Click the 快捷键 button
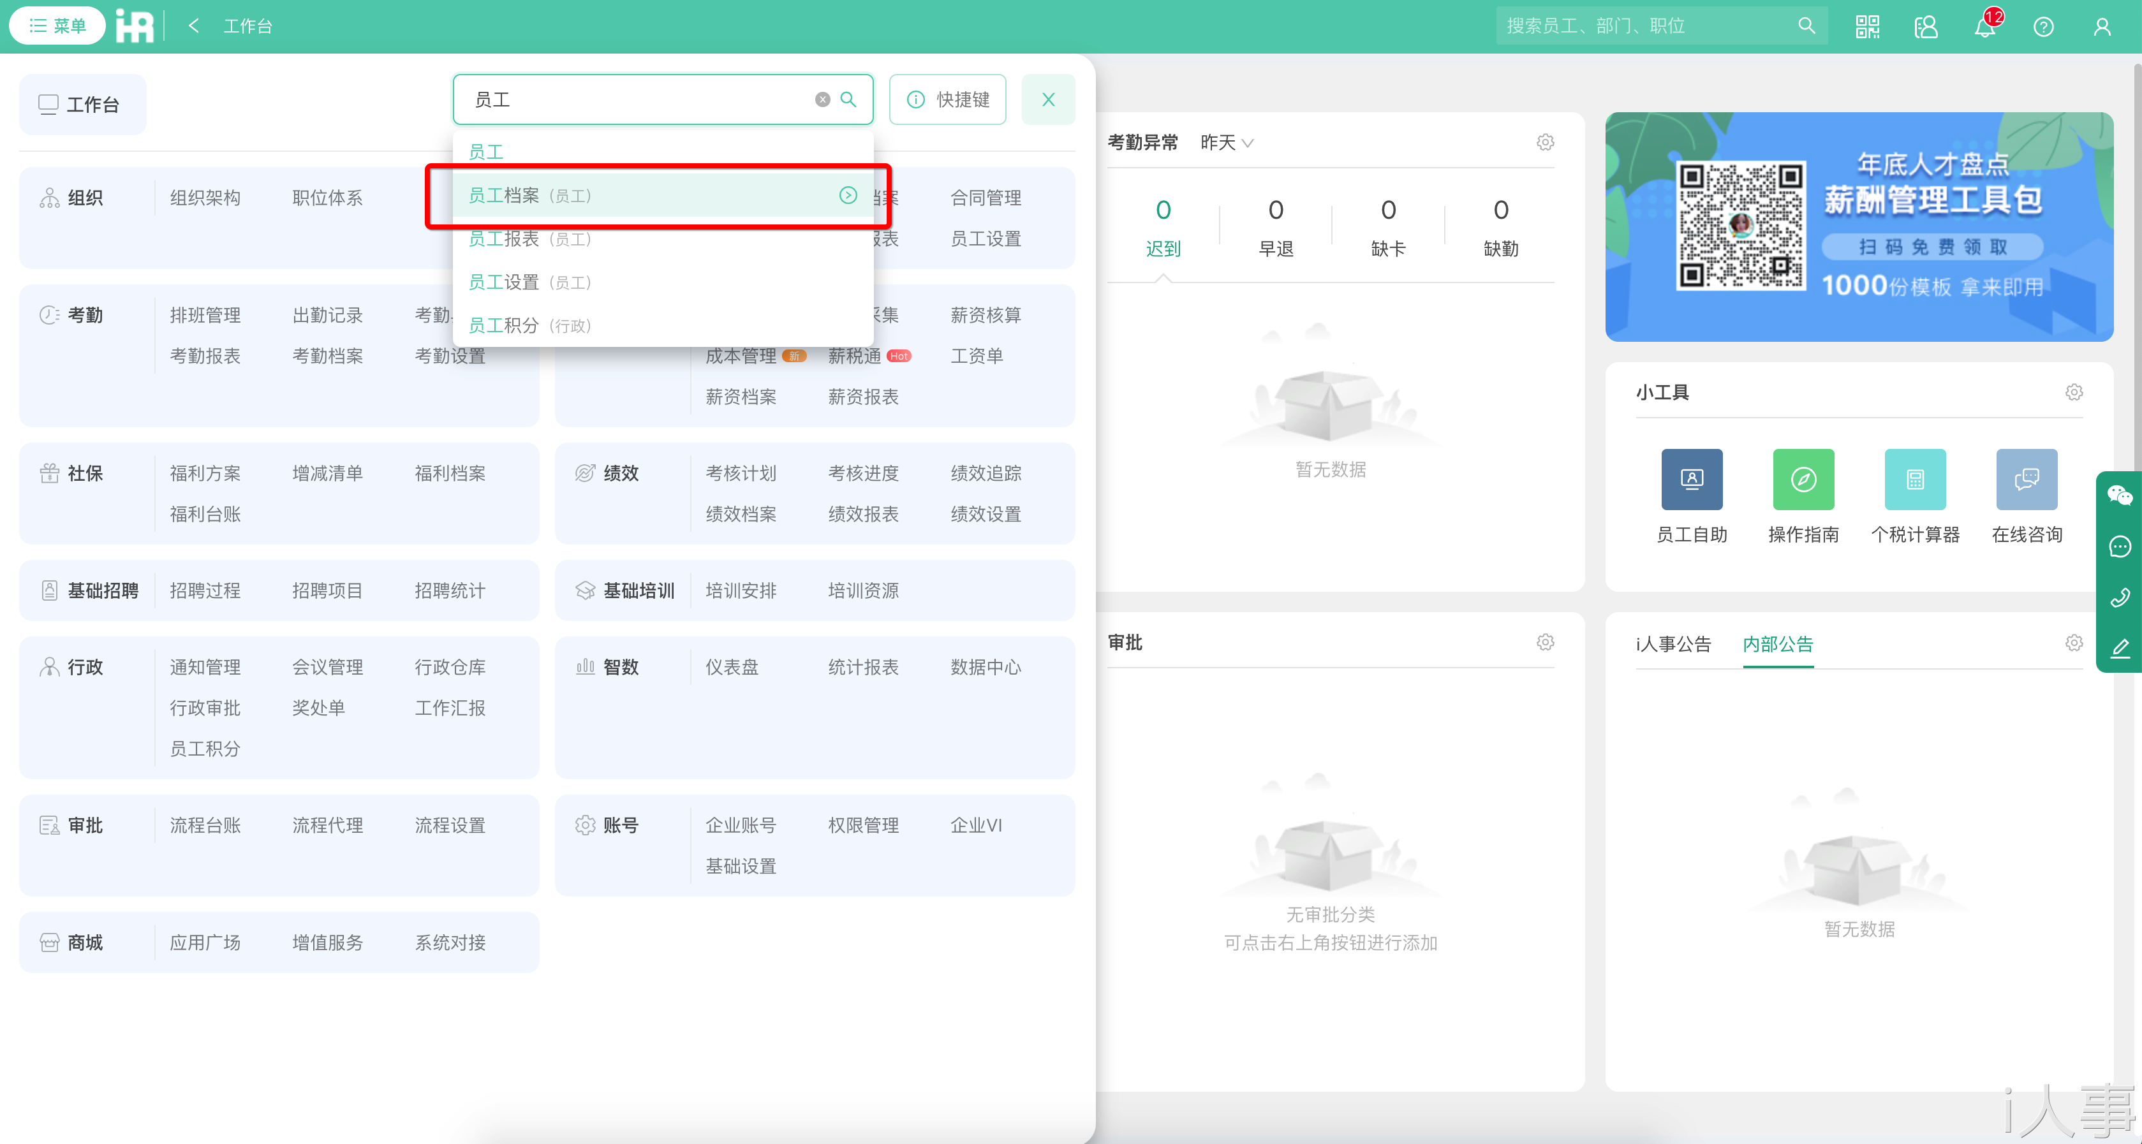Image resolution: width=2142 pixels, height=1144 pixels. [947, 99]
